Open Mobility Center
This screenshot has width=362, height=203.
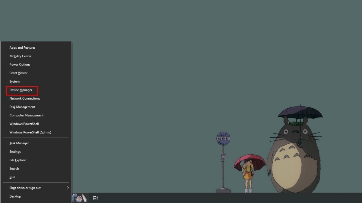(20, 56)
